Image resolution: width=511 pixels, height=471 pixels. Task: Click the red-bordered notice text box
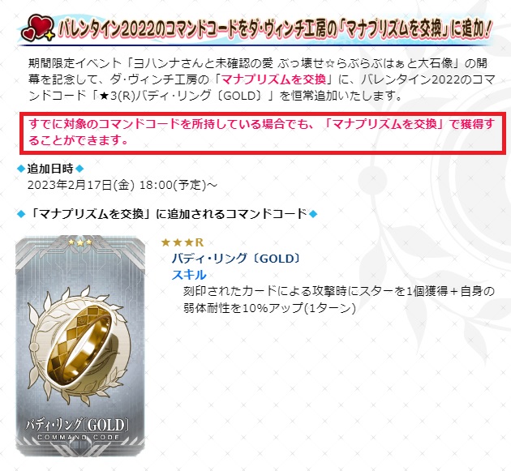coord(262,133)
